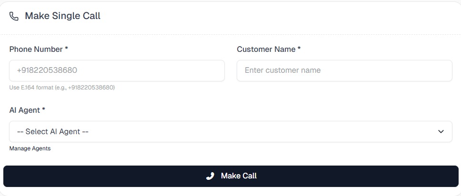Image resolution: width=461 pixels, height=196 pixels.
Task: Click the Make Single Call heading text
Action: click(x=62, y=16)
